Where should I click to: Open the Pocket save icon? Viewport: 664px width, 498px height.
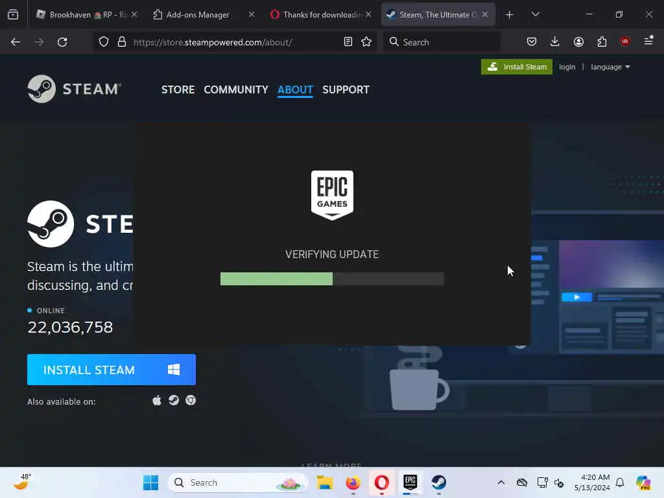[532, 41]
